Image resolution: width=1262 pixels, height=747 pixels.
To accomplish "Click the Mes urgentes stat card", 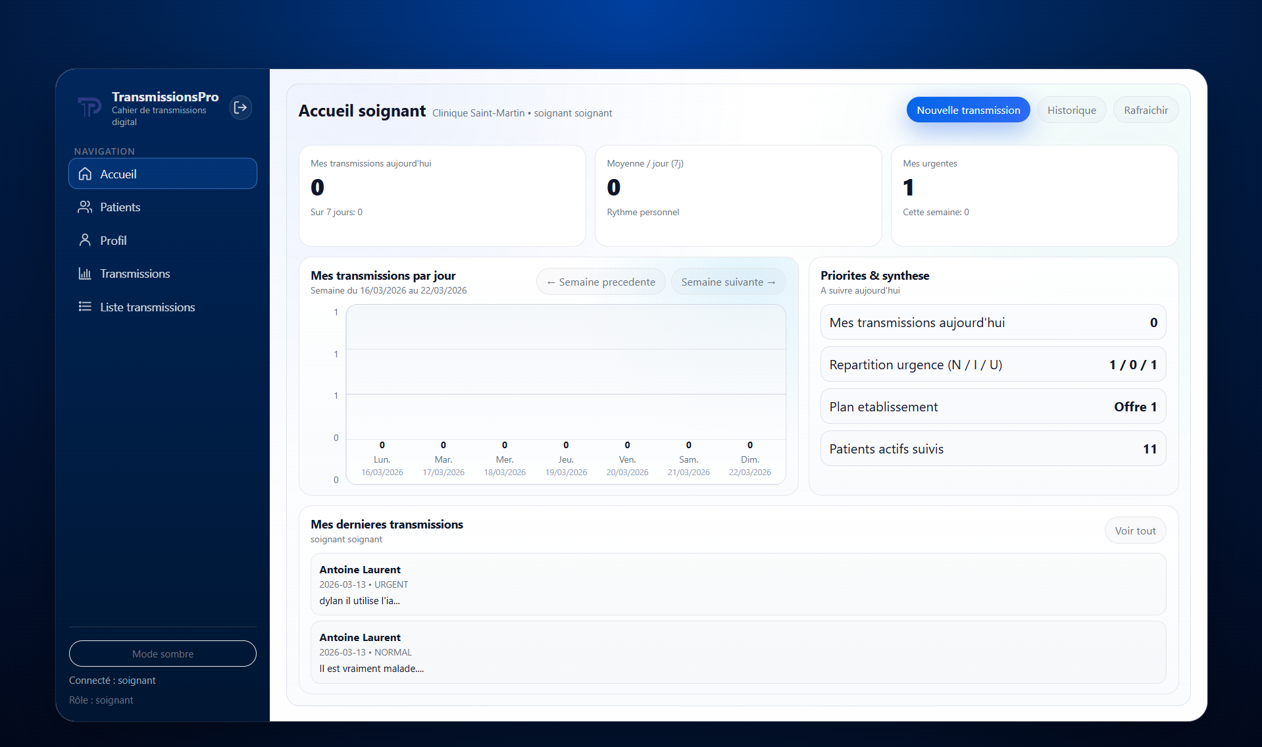I will (x=1034, y=195).
